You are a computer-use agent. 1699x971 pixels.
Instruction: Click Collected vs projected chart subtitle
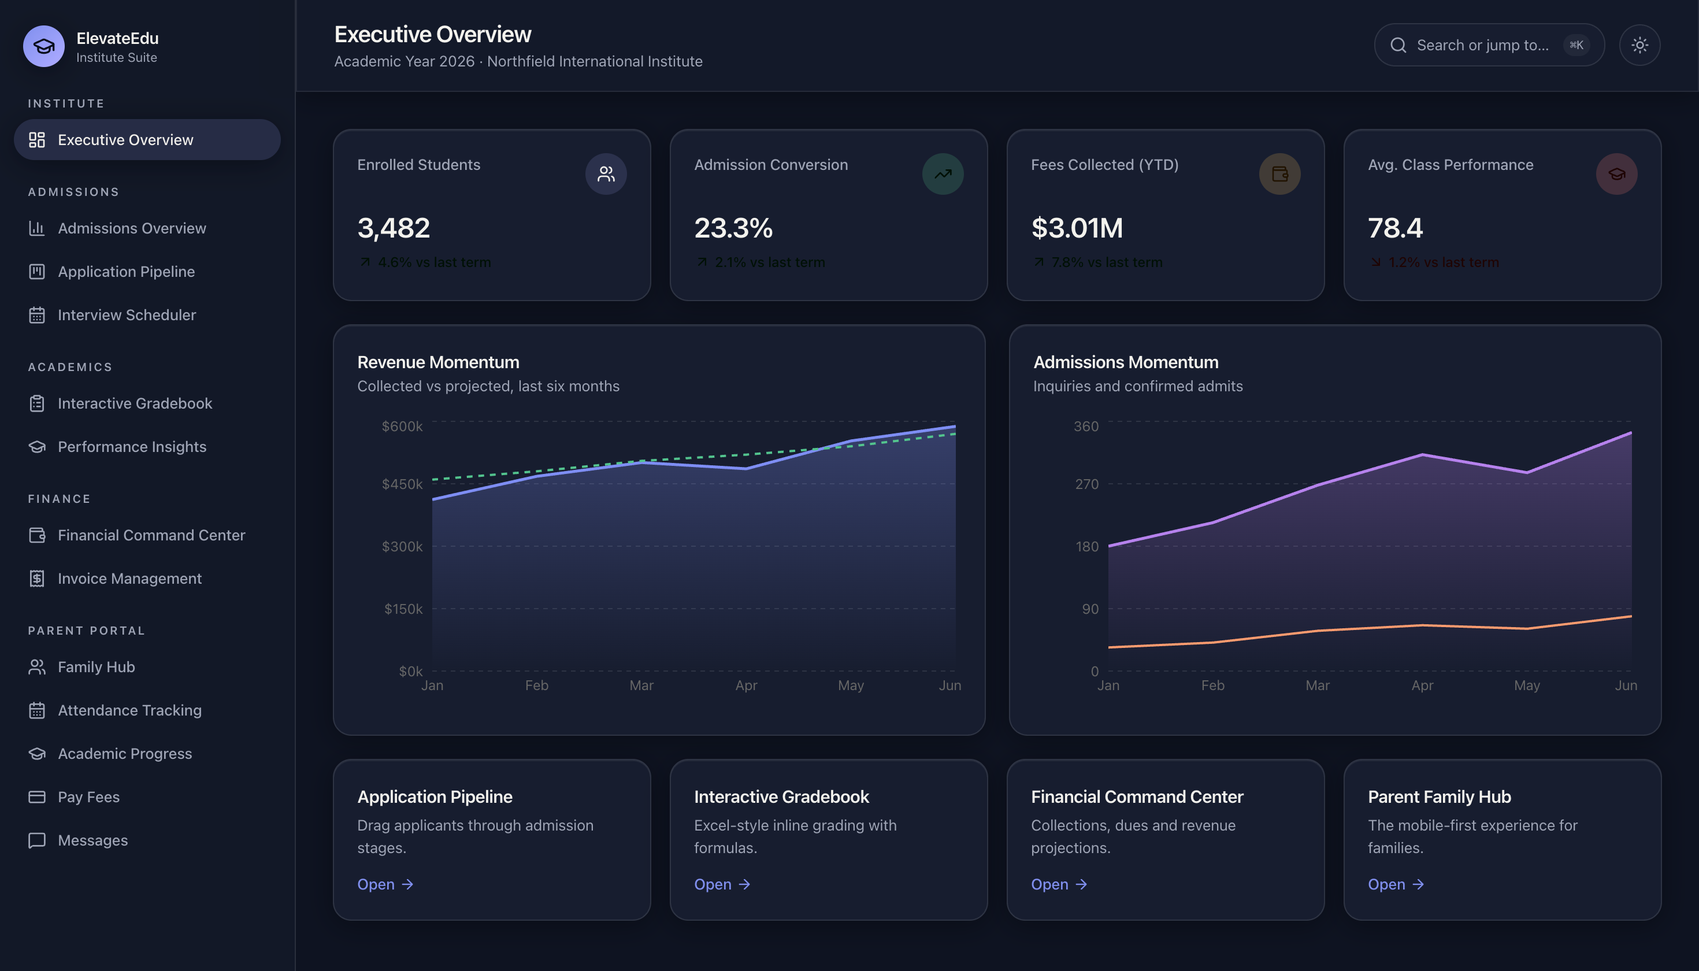coord(488,386)
